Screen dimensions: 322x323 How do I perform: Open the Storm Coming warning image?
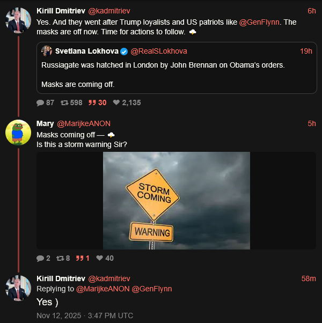[177, 201]
